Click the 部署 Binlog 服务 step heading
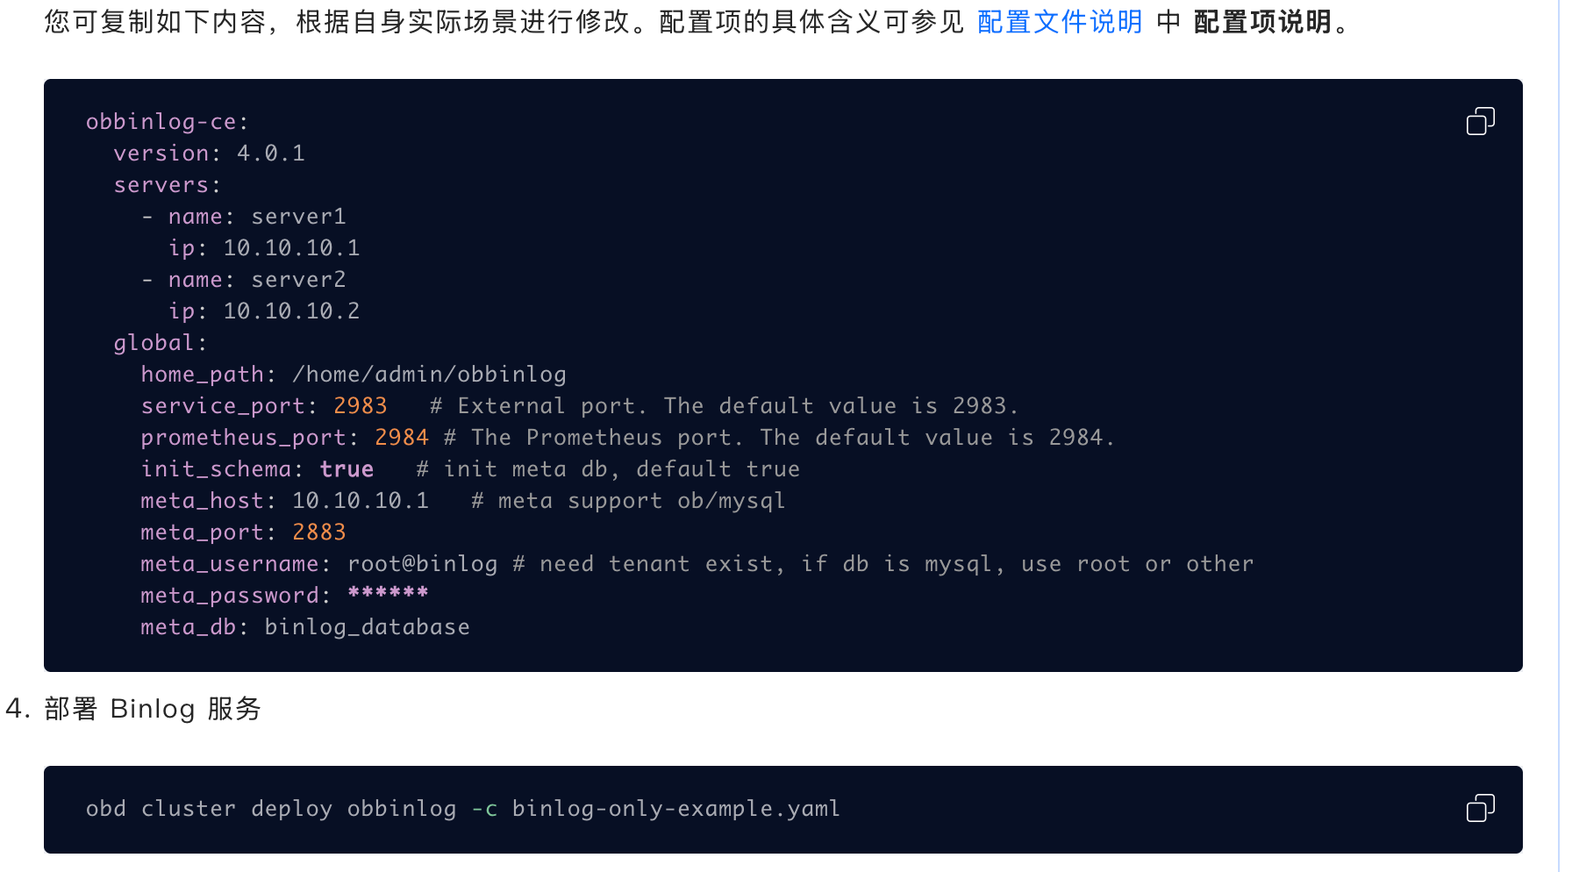The width and height of the screenshot is (1572, 872). tap(153, 709)
